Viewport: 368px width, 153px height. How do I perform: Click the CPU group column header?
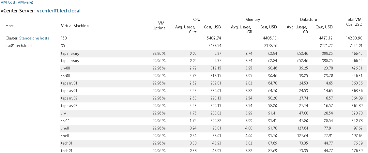click(x=197, y=20)
